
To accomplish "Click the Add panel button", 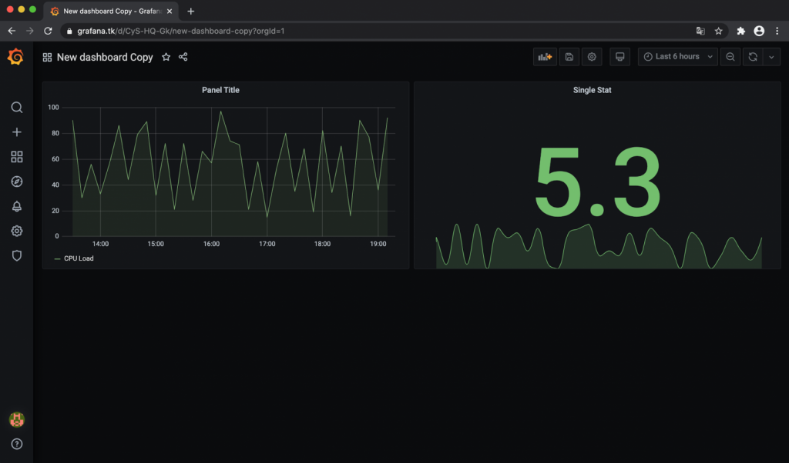I will pyautogui.click(x=545, y=57).
